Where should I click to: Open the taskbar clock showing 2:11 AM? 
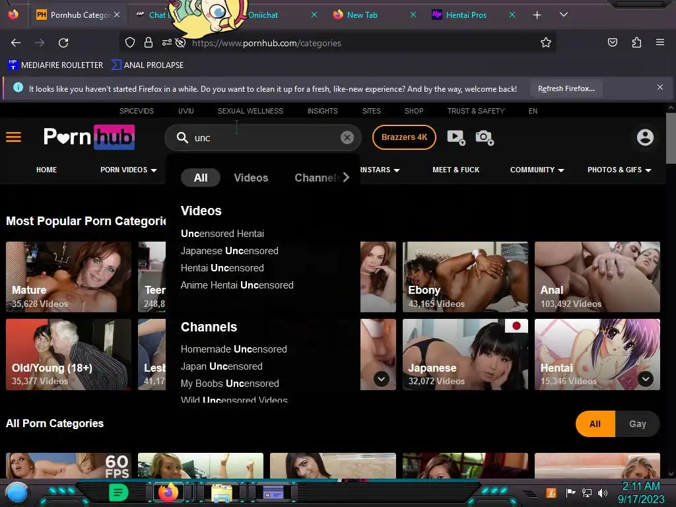point(640,492)
